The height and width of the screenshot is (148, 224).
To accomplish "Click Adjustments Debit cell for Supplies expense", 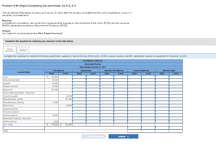I will 79,109.
